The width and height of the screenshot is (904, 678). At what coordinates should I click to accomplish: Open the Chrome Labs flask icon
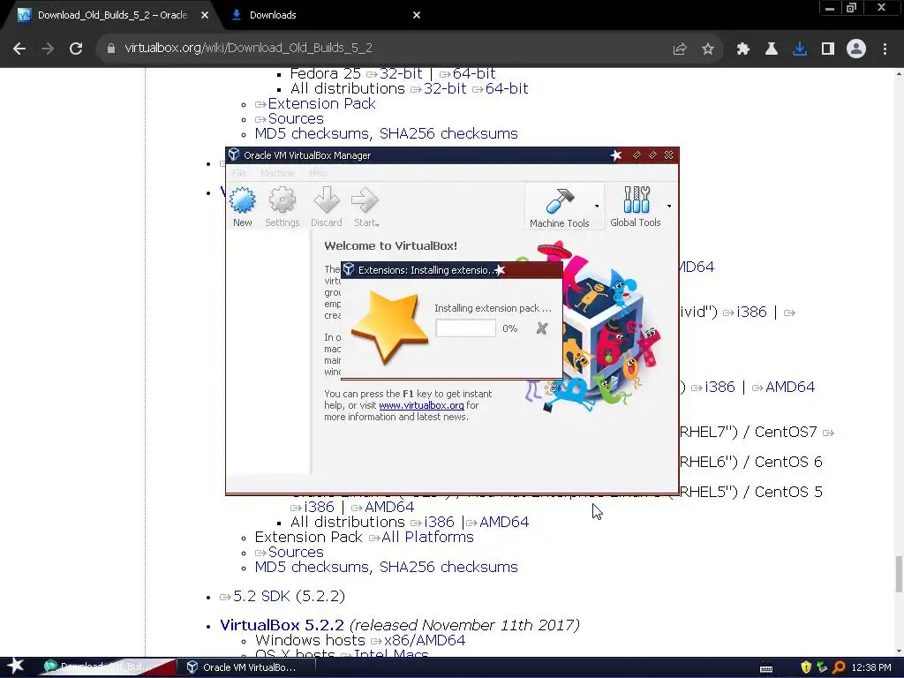point(772,49)
